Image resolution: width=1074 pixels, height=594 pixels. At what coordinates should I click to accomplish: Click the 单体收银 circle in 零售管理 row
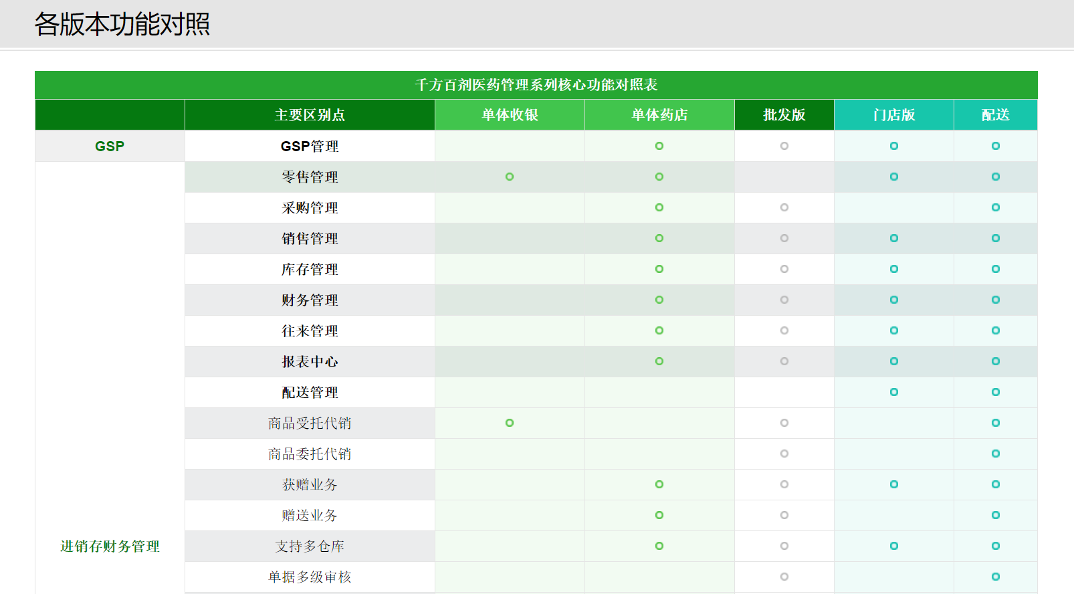click(x=510, y=177)
